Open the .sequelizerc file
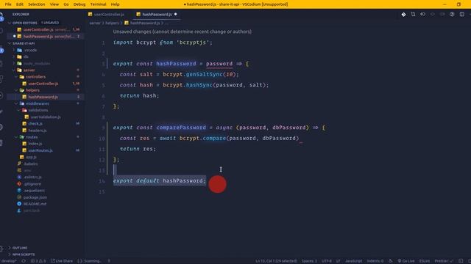Viewport: 471px width, 264px height. coord(35,191)
